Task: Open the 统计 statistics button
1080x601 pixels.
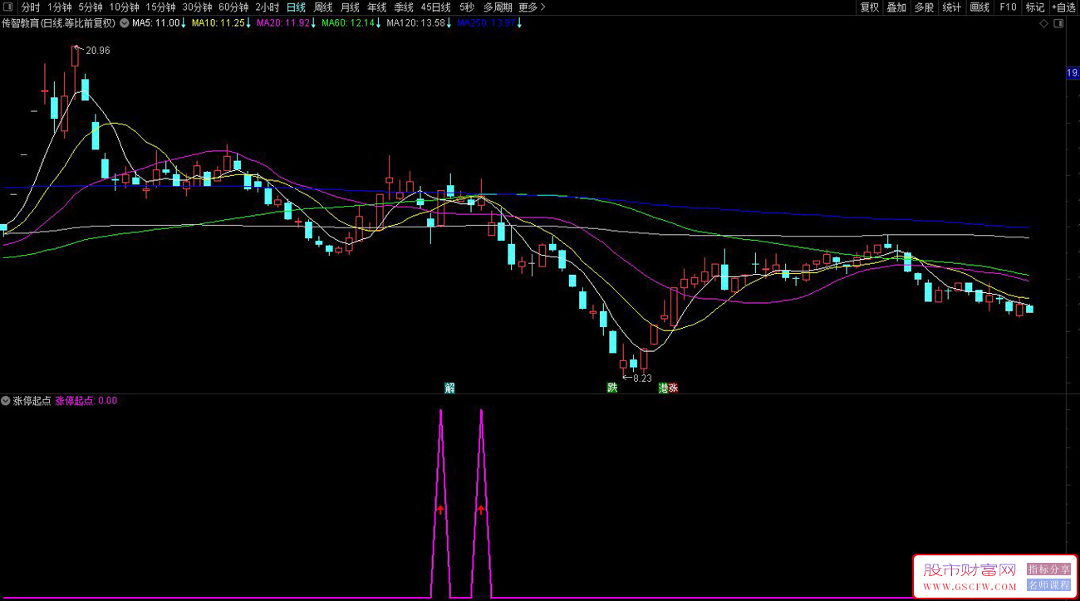Action: 952,7
